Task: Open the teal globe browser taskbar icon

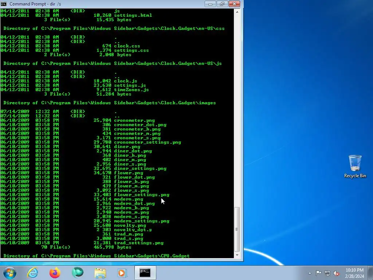Action: tap(78, 273)
